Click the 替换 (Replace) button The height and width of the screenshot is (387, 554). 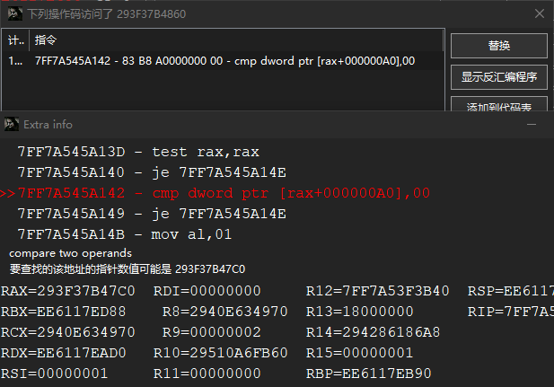point(498,46)
